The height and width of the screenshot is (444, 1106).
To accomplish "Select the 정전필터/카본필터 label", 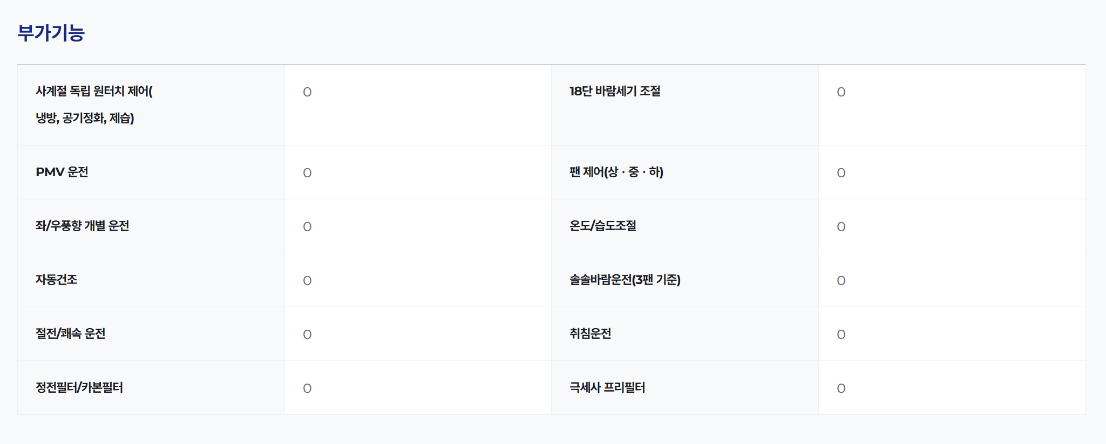I will (79, 387).
